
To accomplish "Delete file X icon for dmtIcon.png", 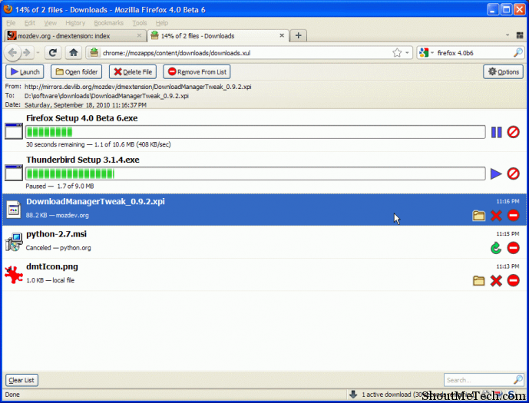I will pos(496,281).
